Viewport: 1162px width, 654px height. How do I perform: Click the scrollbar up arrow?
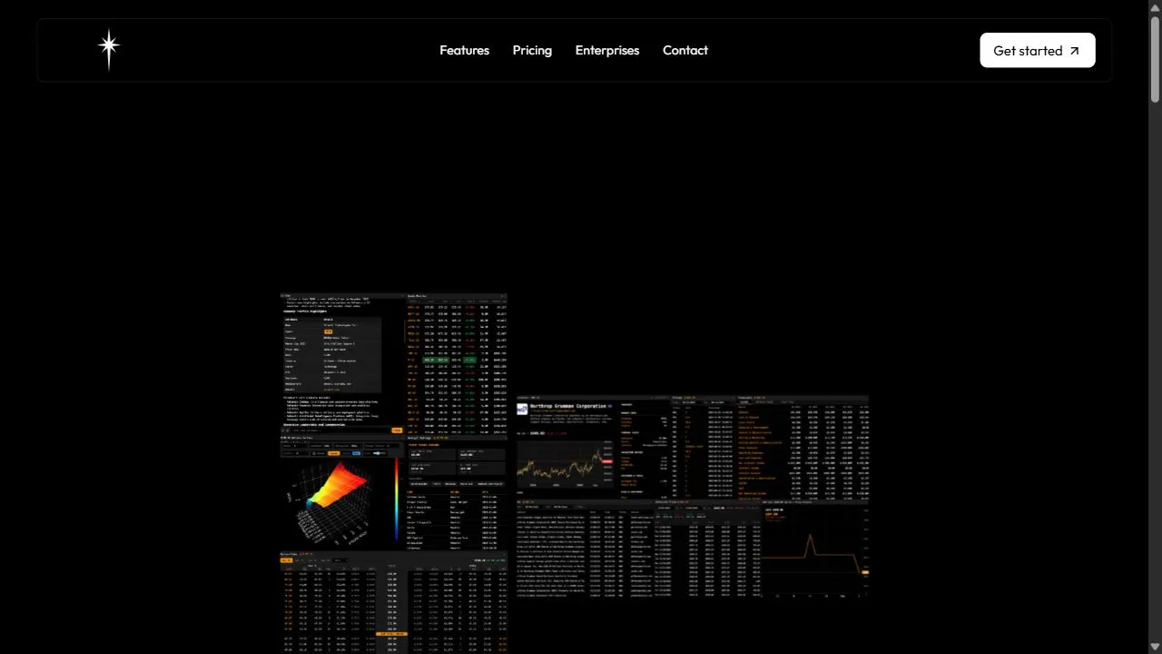click(x=1155, y=6)
